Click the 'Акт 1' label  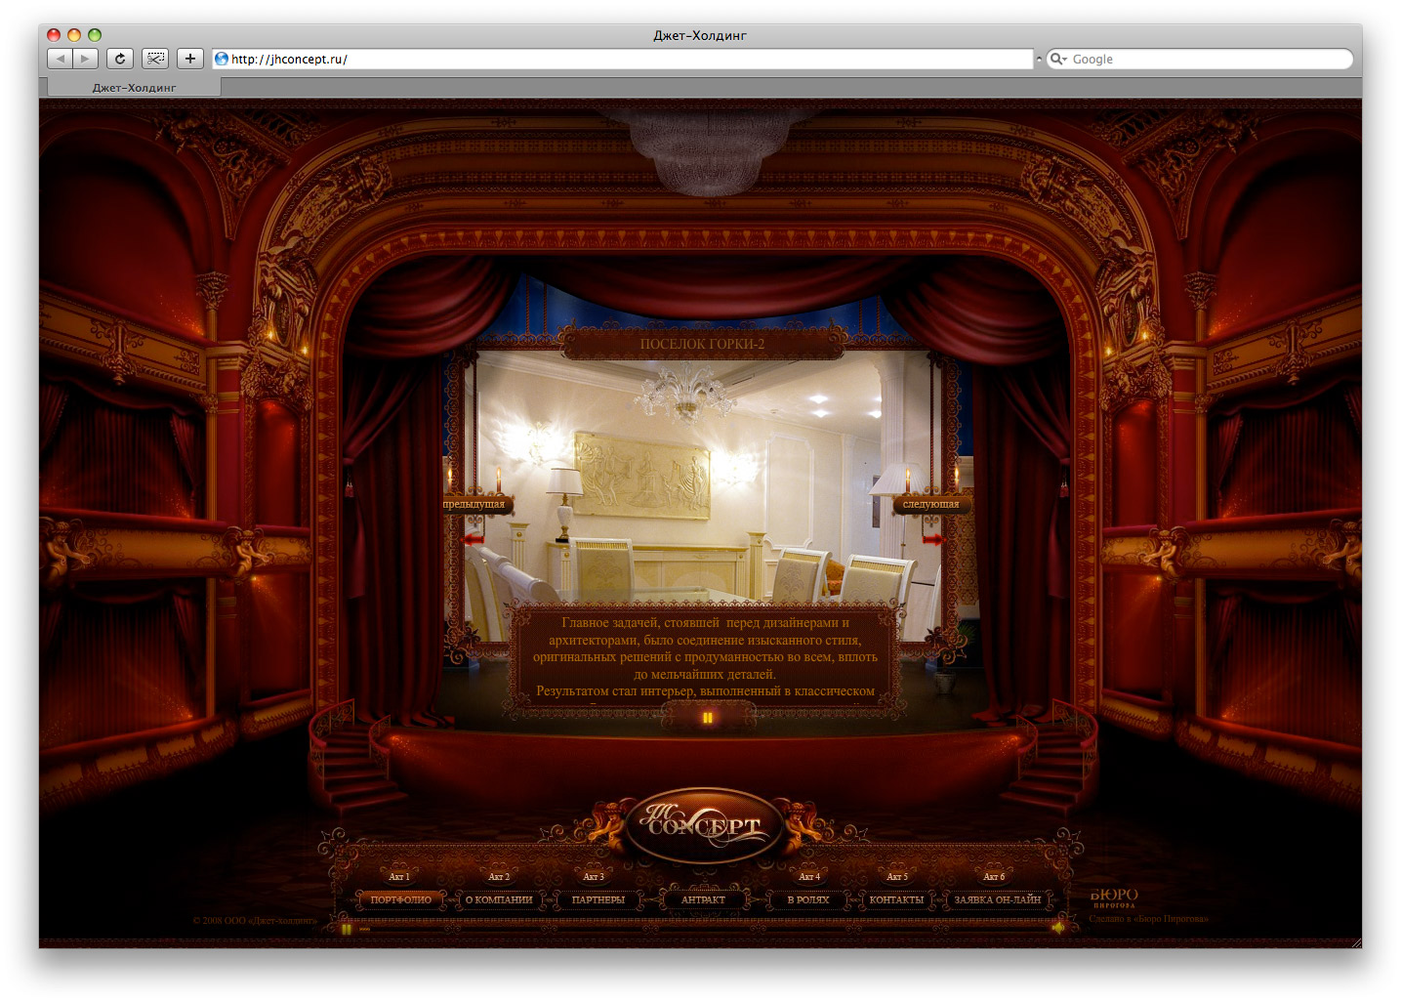(x=398, y=876)
